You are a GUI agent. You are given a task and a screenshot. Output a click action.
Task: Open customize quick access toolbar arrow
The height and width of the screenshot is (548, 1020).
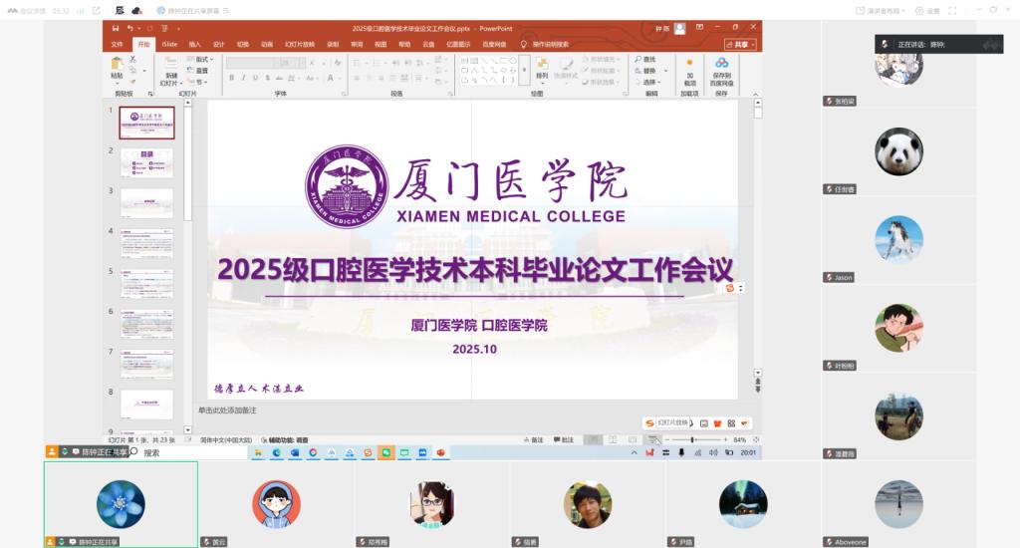pyautogui.click(x=178, y=28)
